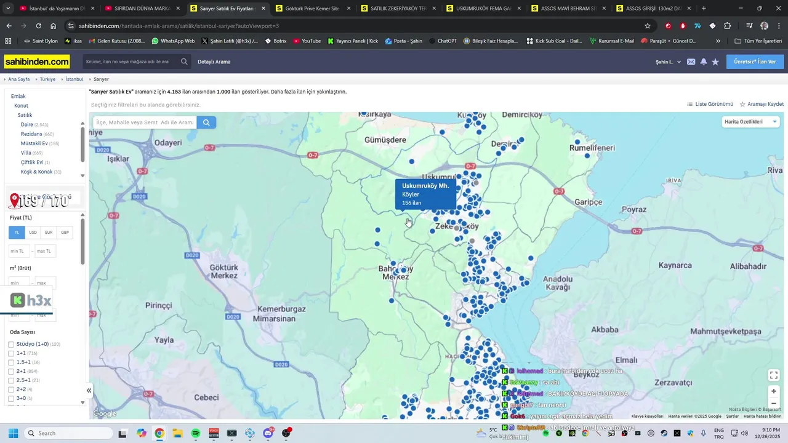The width and height of the screenshot is (788, 443).
Task: Check the Stüdyo (1+0) room option
Action: [x=11, y=345]
